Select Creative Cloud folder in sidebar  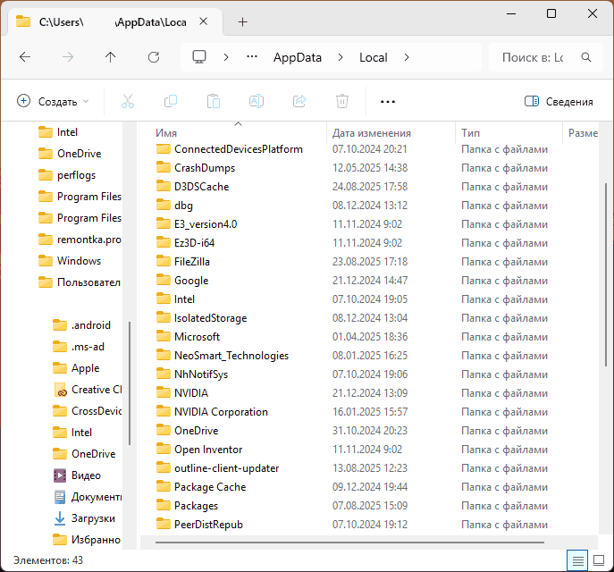pos(88,390)
